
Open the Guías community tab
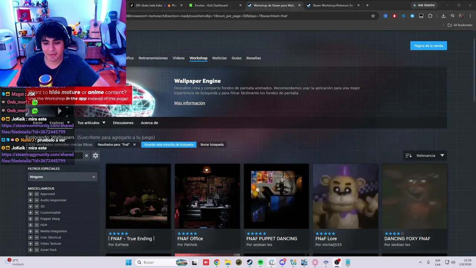point(237,58)
